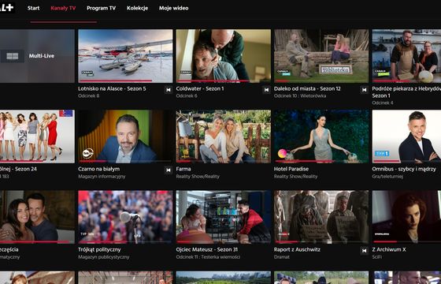Go to the Start tab
This screenshot has width=441, height=284.
pos(33,8)
